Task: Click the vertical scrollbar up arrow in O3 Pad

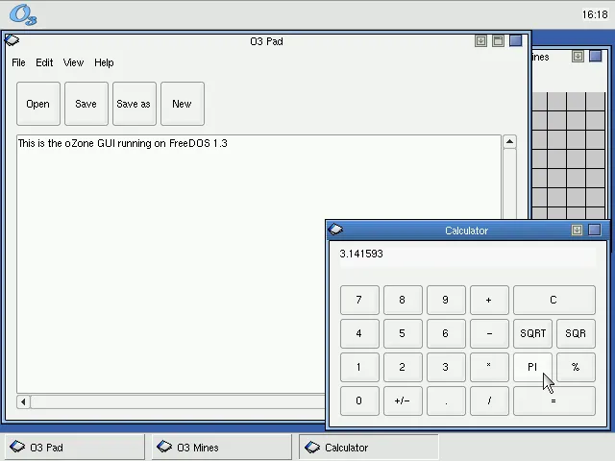Action: point(509,141)
